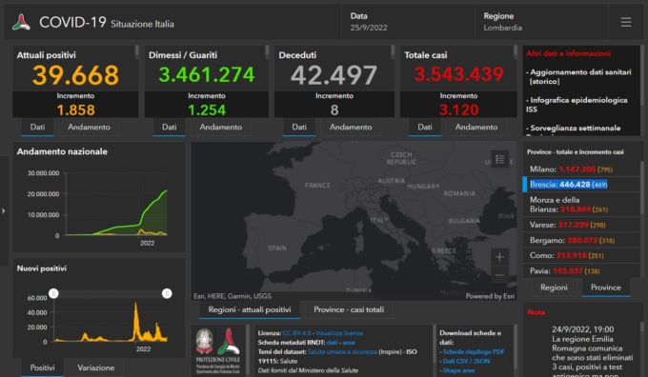Select Monza e della Brianza province row
648x377 pixels.
pos(581,205)
